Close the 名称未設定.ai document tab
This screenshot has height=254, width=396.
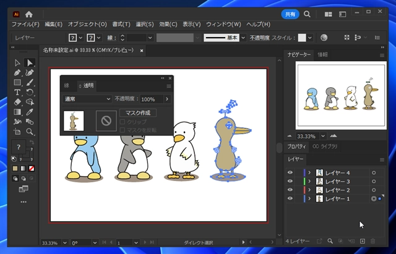coord(142,51)
